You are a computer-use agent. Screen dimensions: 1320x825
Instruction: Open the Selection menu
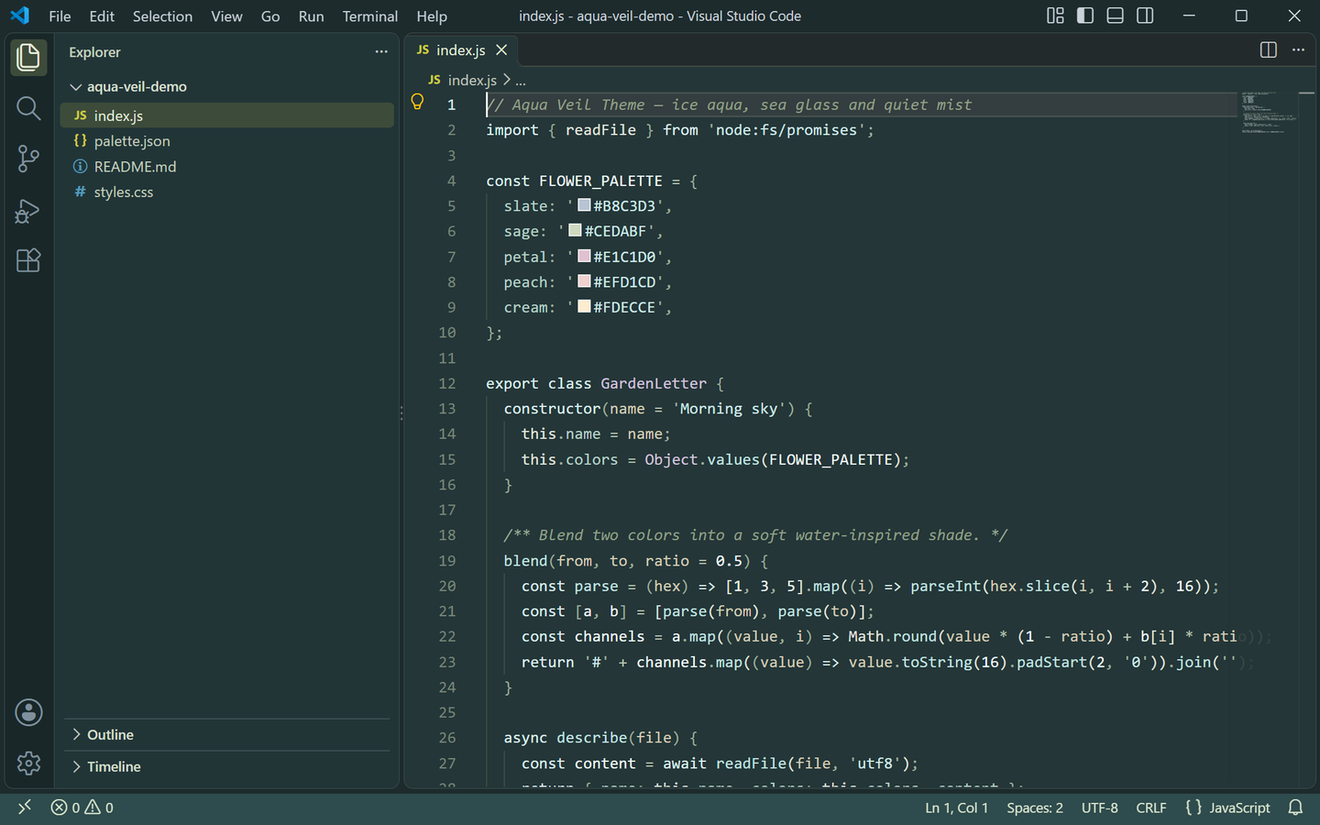(162, 16)
